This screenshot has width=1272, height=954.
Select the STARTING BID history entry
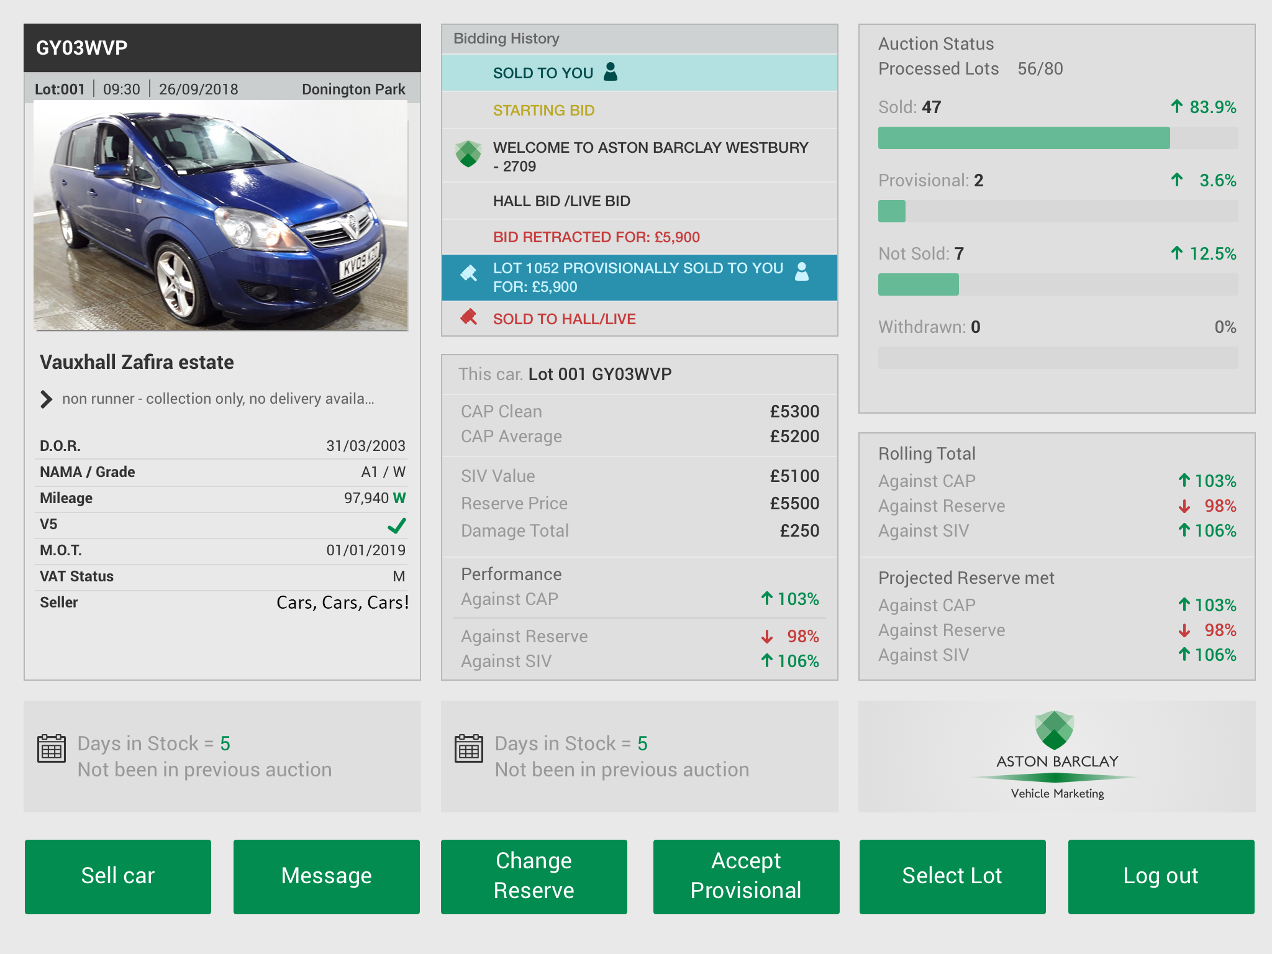543,111
